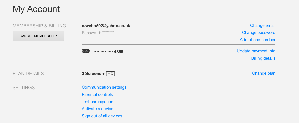Click the Change plan link
The height and width of the screenshot is (123, 299).
pyautogui.click(x=264, y=73)
